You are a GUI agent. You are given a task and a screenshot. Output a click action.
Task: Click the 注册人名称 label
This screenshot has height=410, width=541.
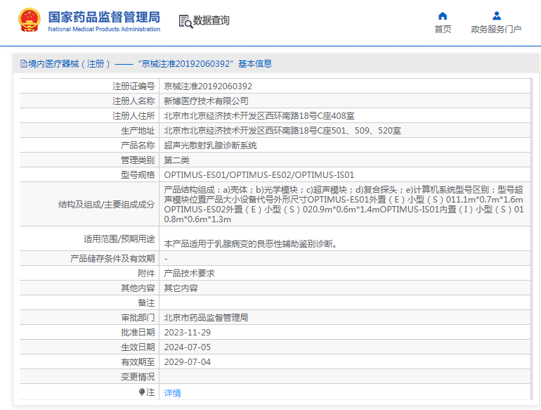[x=133, y=101]
